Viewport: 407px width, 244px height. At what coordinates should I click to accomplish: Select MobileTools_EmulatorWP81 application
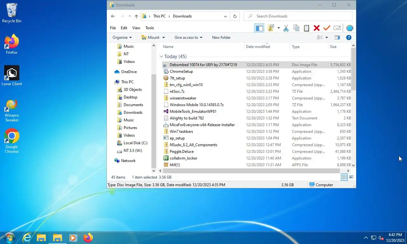click(257, 112)
